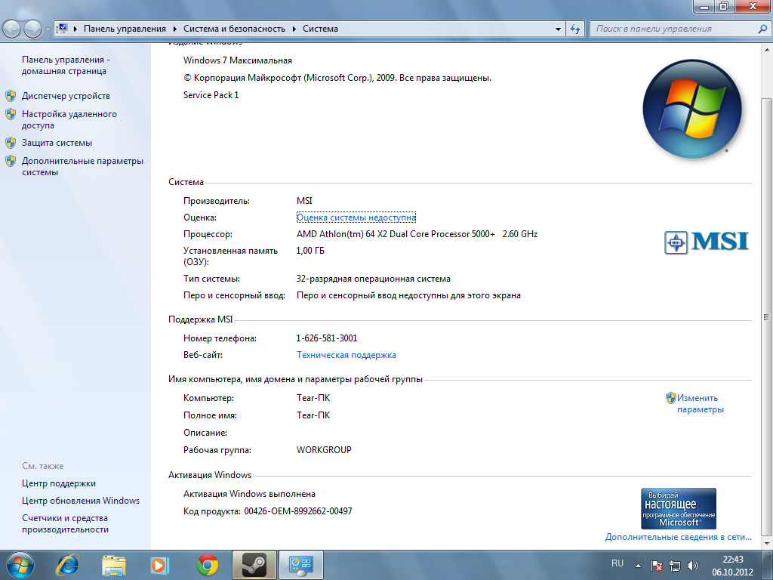
Task: Open 'Настройка удаленного доступа' link
Action: [x=69, y=119]
